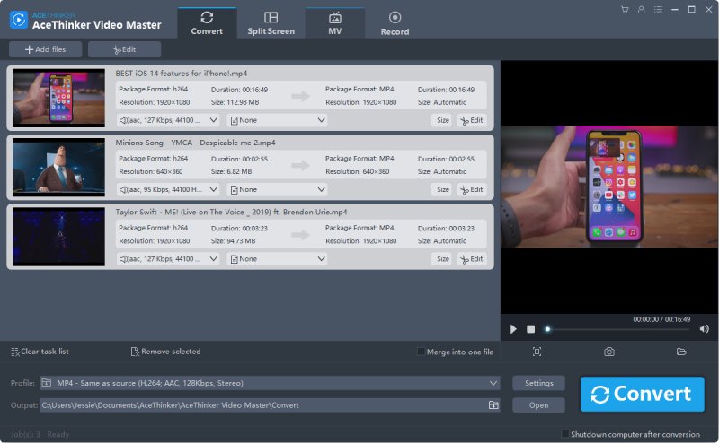Click the Open output folder button
Screen dimensions: 719x443
(x=538, y=405)
